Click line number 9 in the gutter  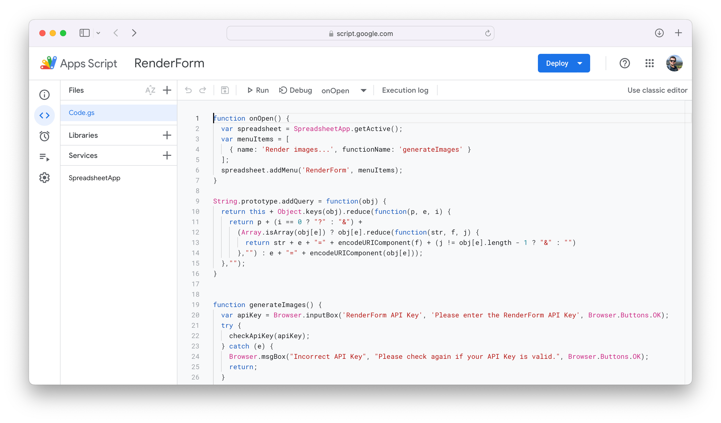197,201
